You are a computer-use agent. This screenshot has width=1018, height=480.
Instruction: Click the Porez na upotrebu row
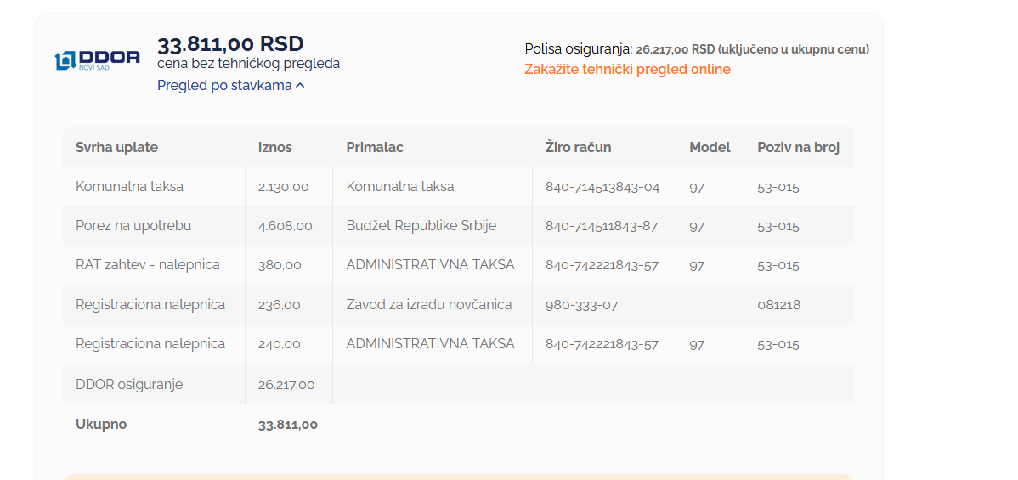pos(458,226)
